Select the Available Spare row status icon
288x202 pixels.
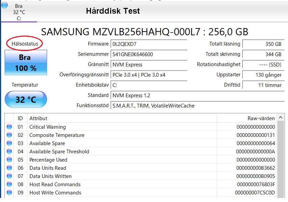[x=9, y=143]
